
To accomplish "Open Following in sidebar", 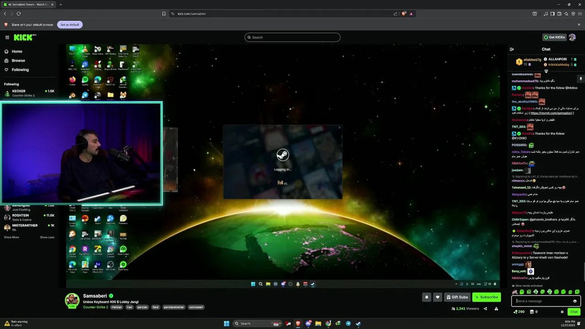I will tap(20, 70).
